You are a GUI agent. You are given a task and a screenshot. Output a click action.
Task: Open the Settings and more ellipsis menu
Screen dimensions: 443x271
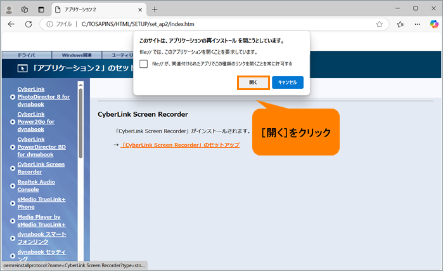417,24
